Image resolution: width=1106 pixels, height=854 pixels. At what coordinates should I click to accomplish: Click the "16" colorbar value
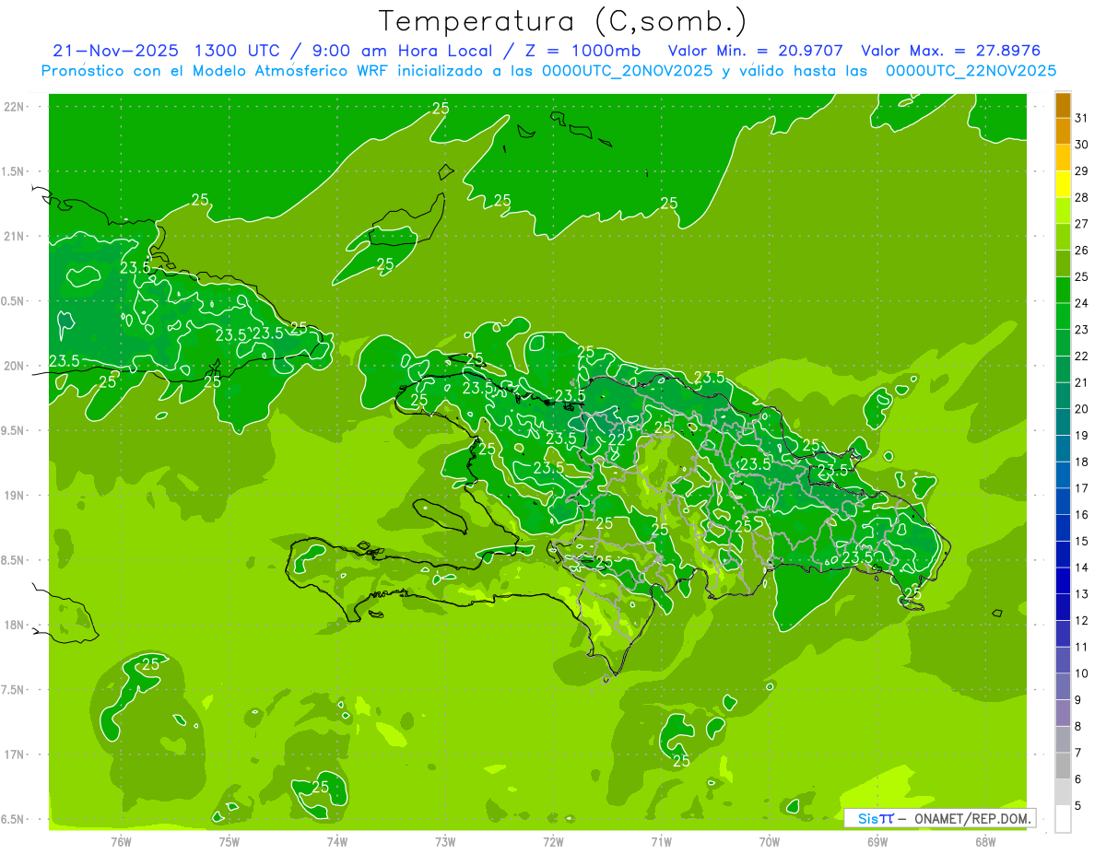1082,515
